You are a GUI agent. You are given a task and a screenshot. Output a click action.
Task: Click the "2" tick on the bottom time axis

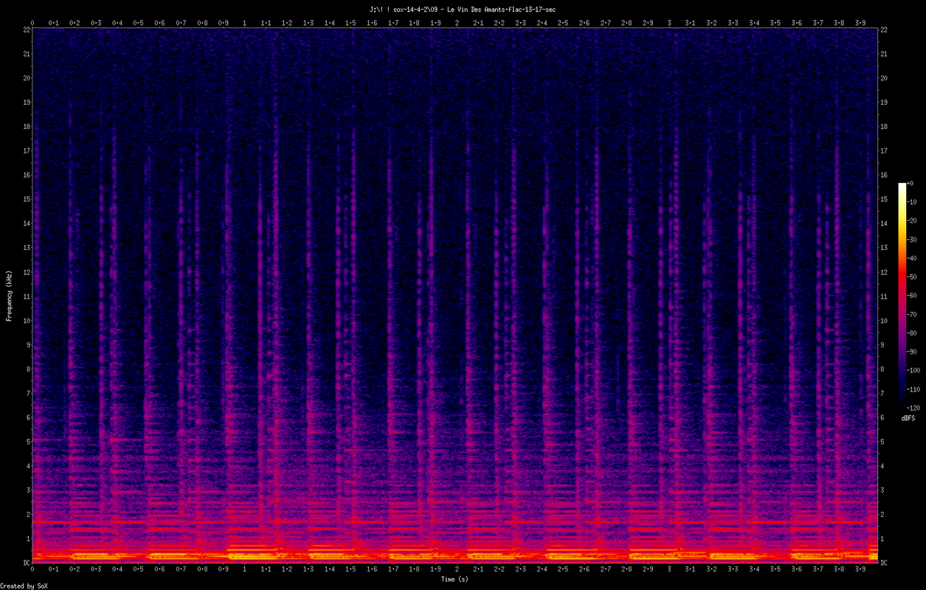pos(457,569)
